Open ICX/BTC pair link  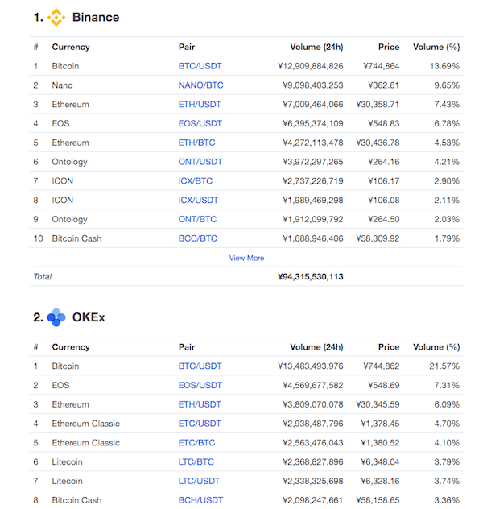[x=196, y=181]
